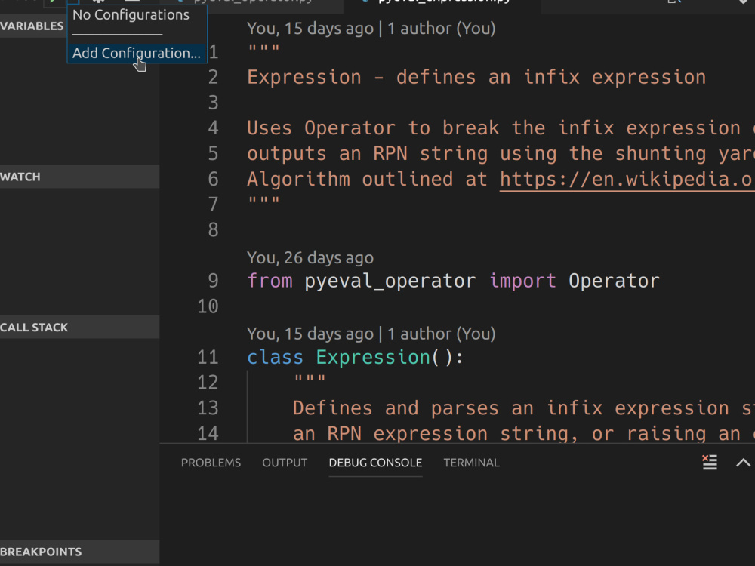Clear the debug console output
755x566 pixels.
point(710,463)
